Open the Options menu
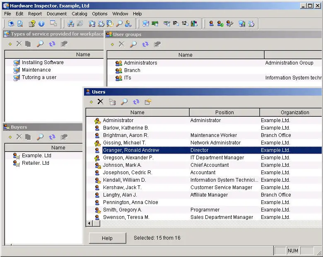The height and width of the screenshot is (257, 323). [x=100, y=14]
